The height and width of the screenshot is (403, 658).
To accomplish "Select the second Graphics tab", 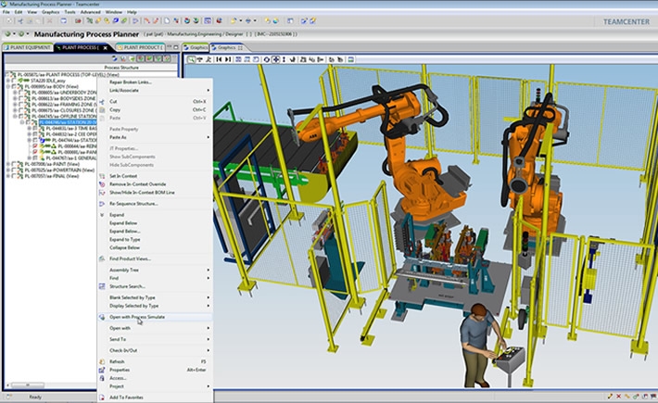I will pos(227,47).
